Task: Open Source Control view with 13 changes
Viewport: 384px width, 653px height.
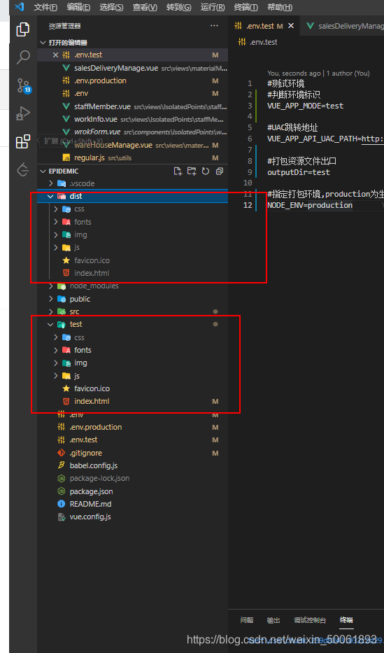Action: click(24, 85)
